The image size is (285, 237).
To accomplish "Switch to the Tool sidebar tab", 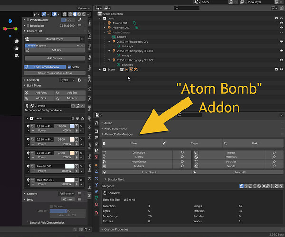I will point(89,99).
